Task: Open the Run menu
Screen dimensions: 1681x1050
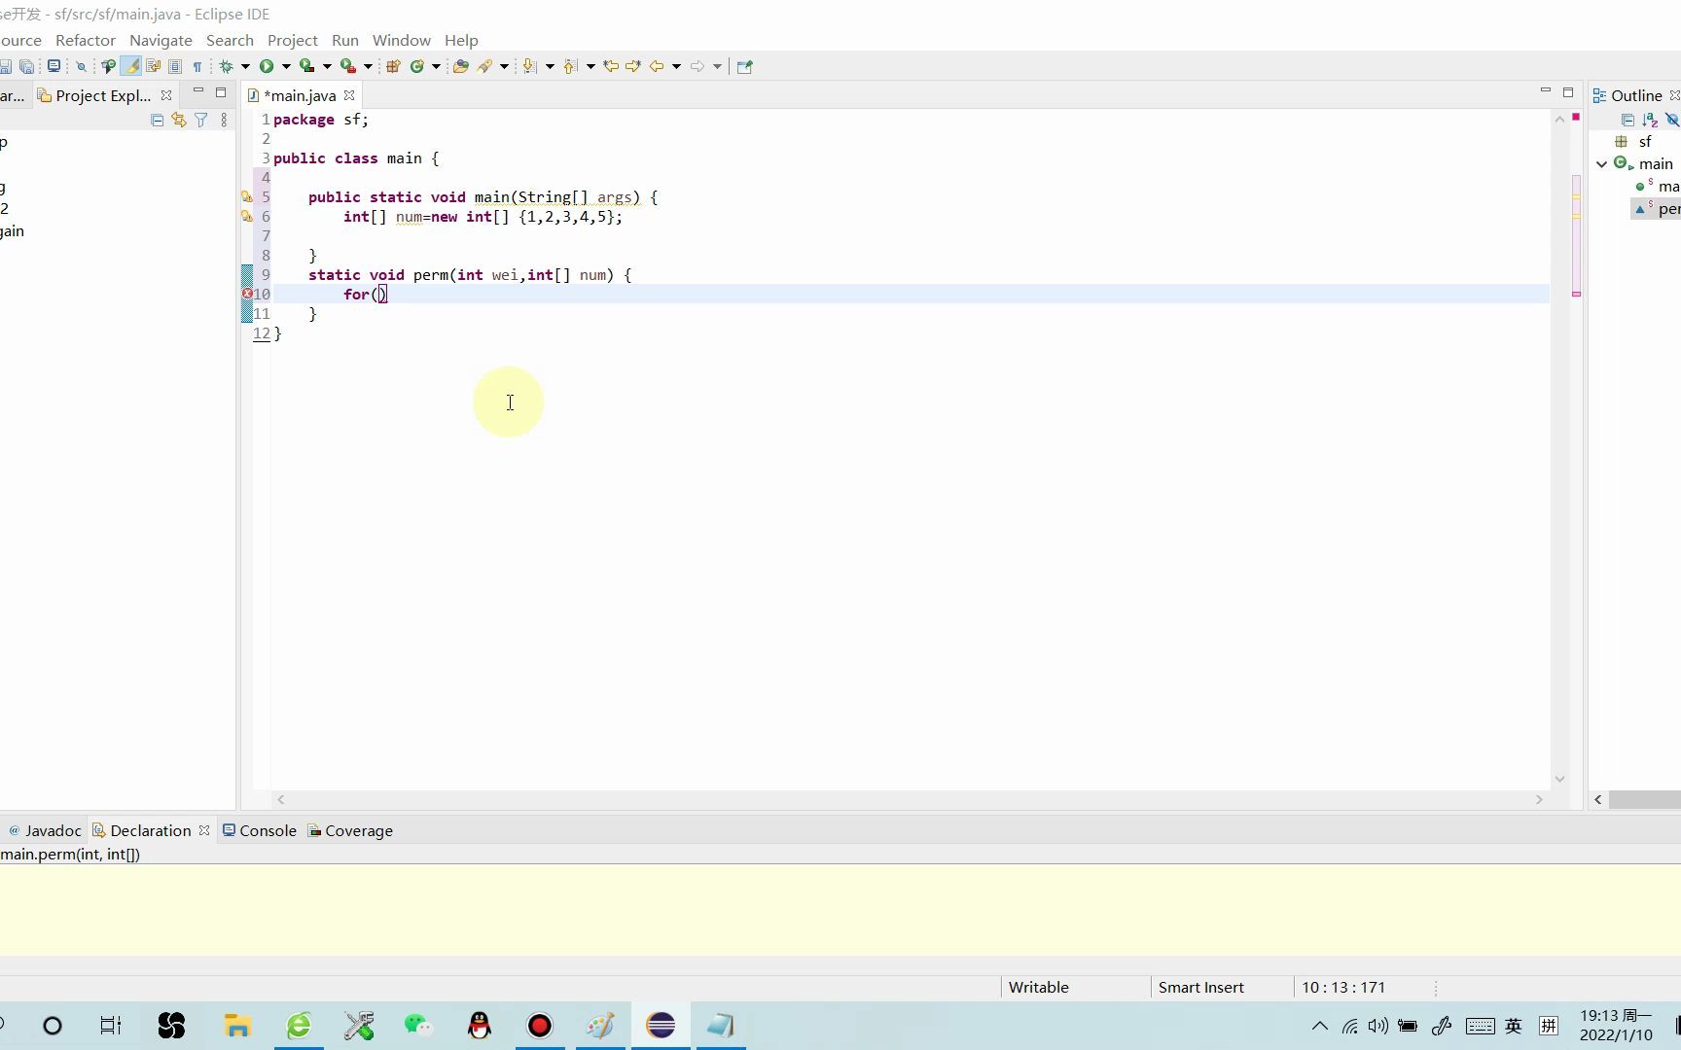Action: pyautogui.click(x=345, y=40)
